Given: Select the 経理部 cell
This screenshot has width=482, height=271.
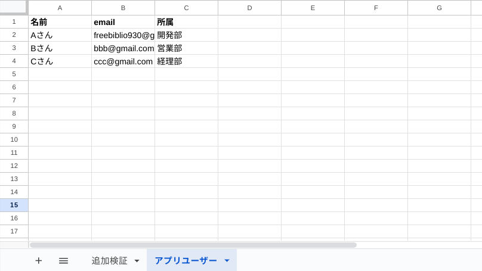Looking at the screenshot, I should [x=186, y=61].
